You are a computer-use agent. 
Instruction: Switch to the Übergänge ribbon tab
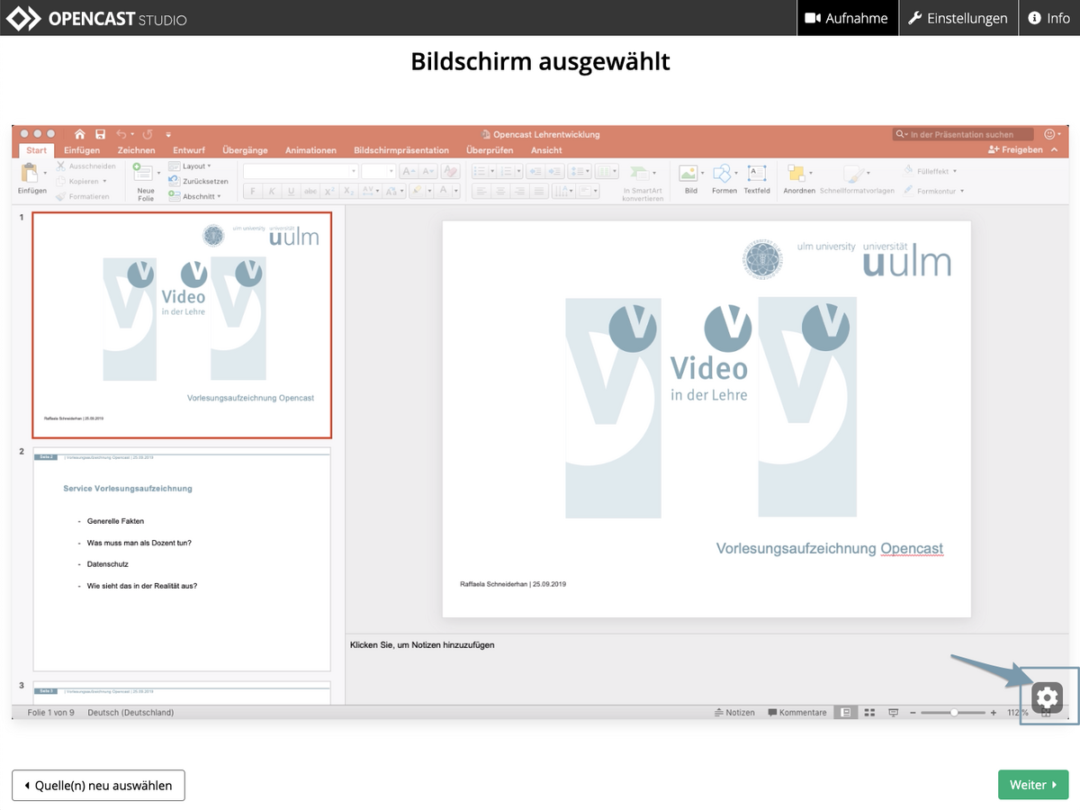246,150
